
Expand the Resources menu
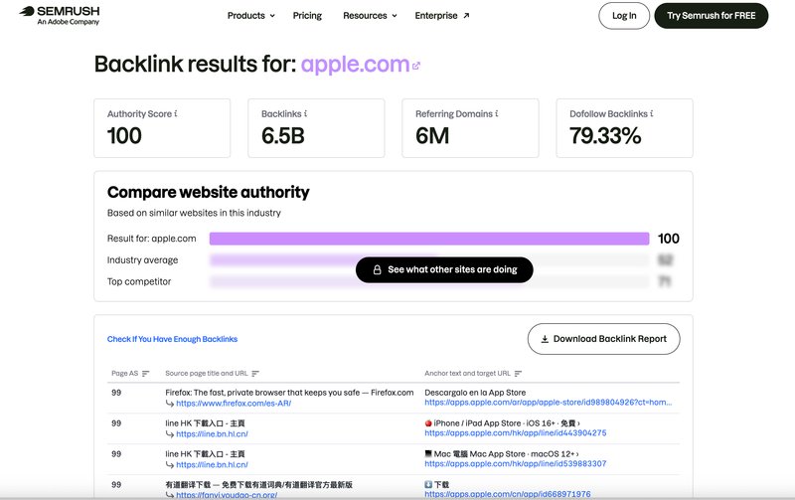point(370,16)
